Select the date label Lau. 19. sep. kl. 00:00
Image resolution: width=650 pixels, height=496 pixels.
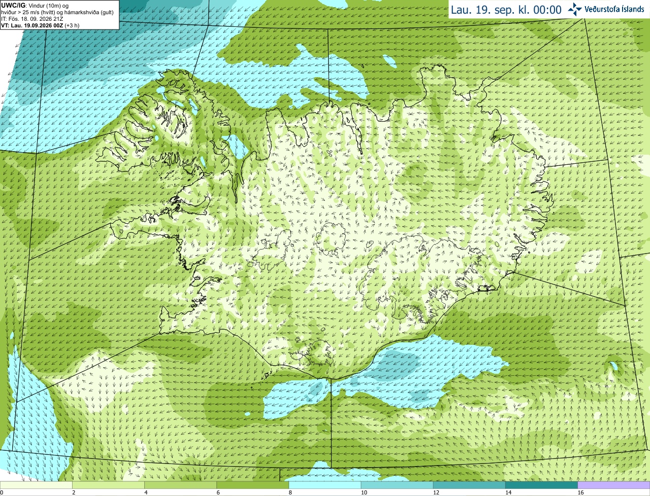point(506,10)
